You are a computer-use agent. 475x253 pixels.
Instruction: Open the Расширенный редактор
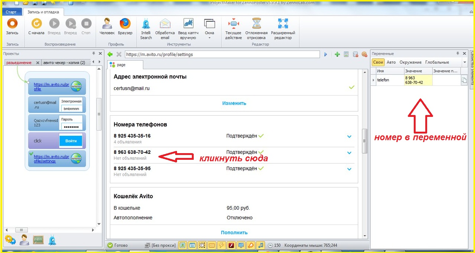point(283,29)
